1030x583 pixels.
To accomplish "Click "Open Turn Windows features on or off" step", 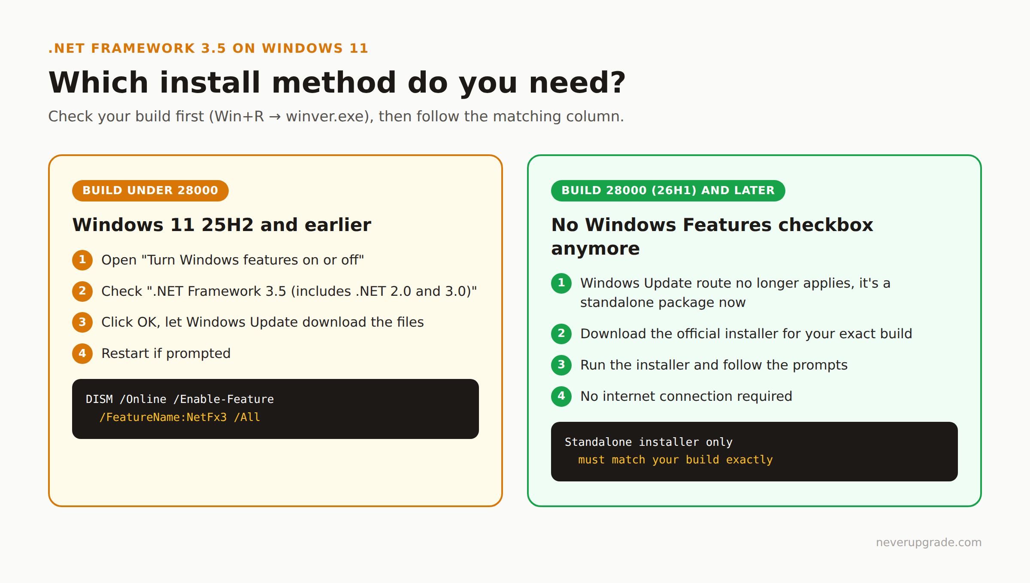I will click(x=233, y=260).
